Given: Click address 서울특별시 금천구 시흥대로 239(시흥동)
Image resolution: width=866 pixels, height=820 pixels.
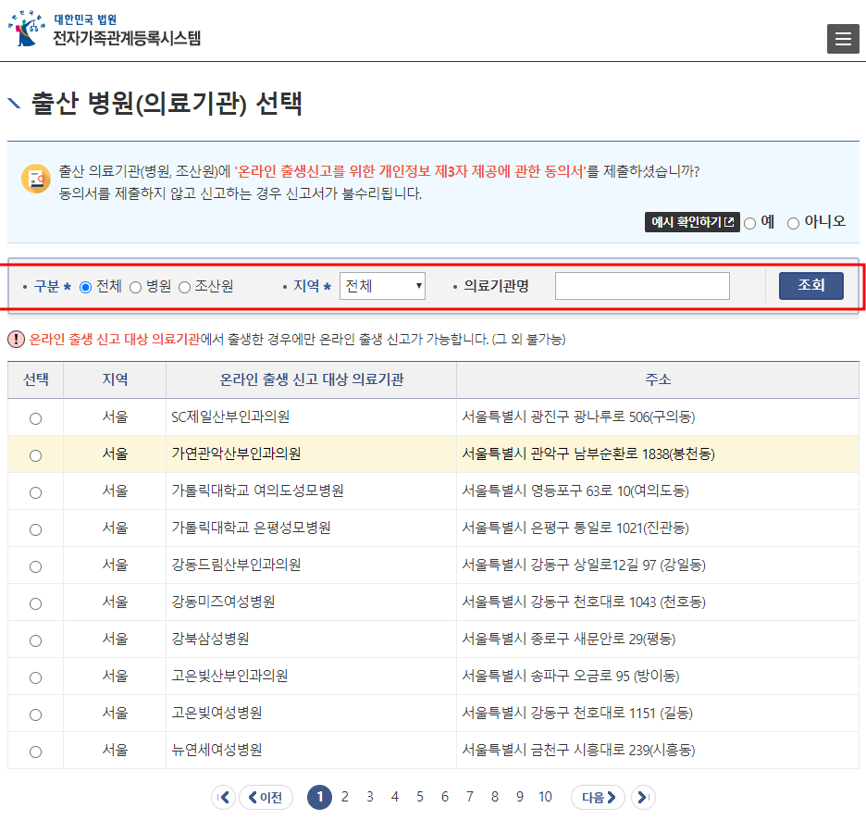Looking at the screenshot, I should click(x=578, y=750).
